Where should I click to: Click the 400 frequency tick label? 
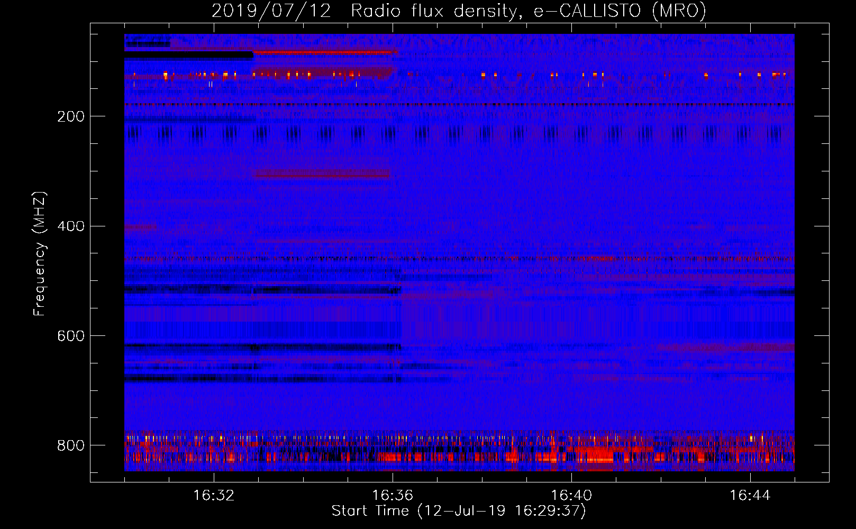71,226
